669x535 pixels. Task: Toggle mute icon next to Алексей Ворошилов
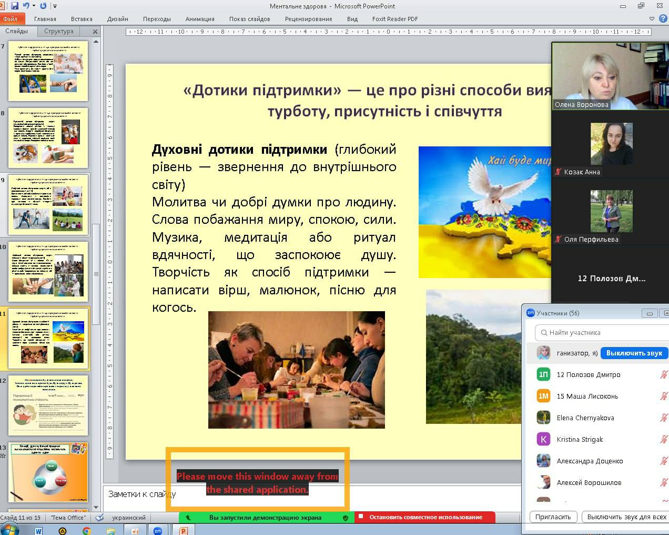pyautogui.click(x=664, y=482)
